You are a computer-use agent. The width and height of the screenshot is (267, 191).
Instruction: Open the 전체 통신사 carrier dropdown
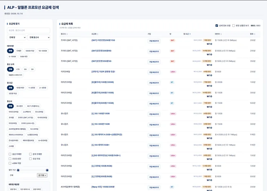point(39,37)
